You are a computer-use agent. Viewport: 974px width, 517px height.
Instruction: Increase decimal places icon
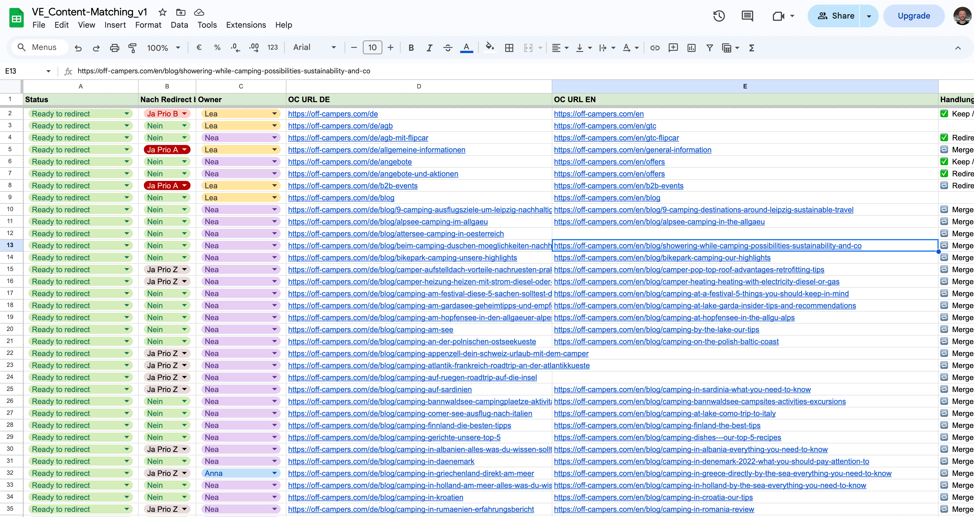coord(254,48)
